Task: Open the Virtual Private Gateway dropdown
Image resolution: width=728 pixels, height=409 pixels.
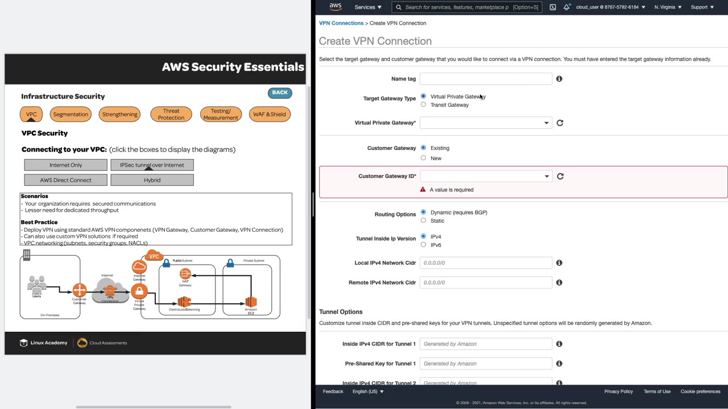Action: click(x=486, y=123)
